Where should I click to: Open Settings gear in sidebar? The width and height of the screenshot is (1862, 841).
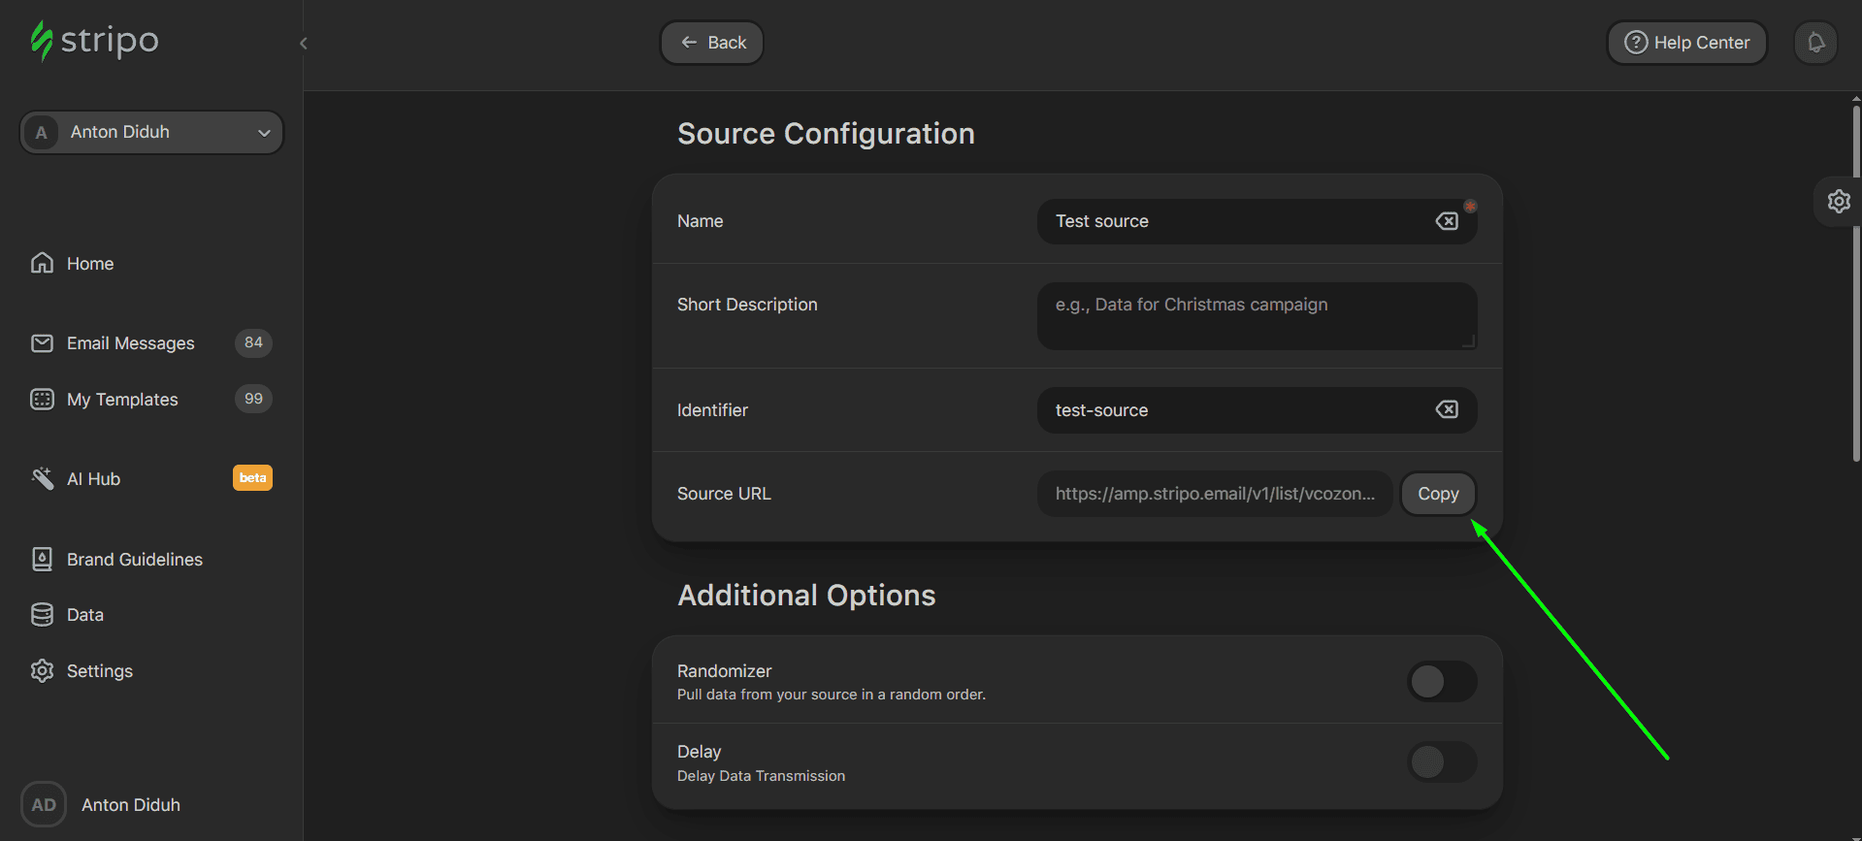(42, 671)
